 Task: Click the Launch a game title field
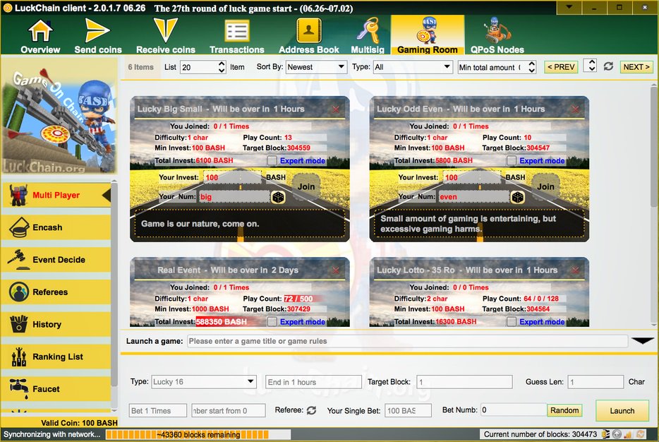pyautogui.click(x=407, y=341)
